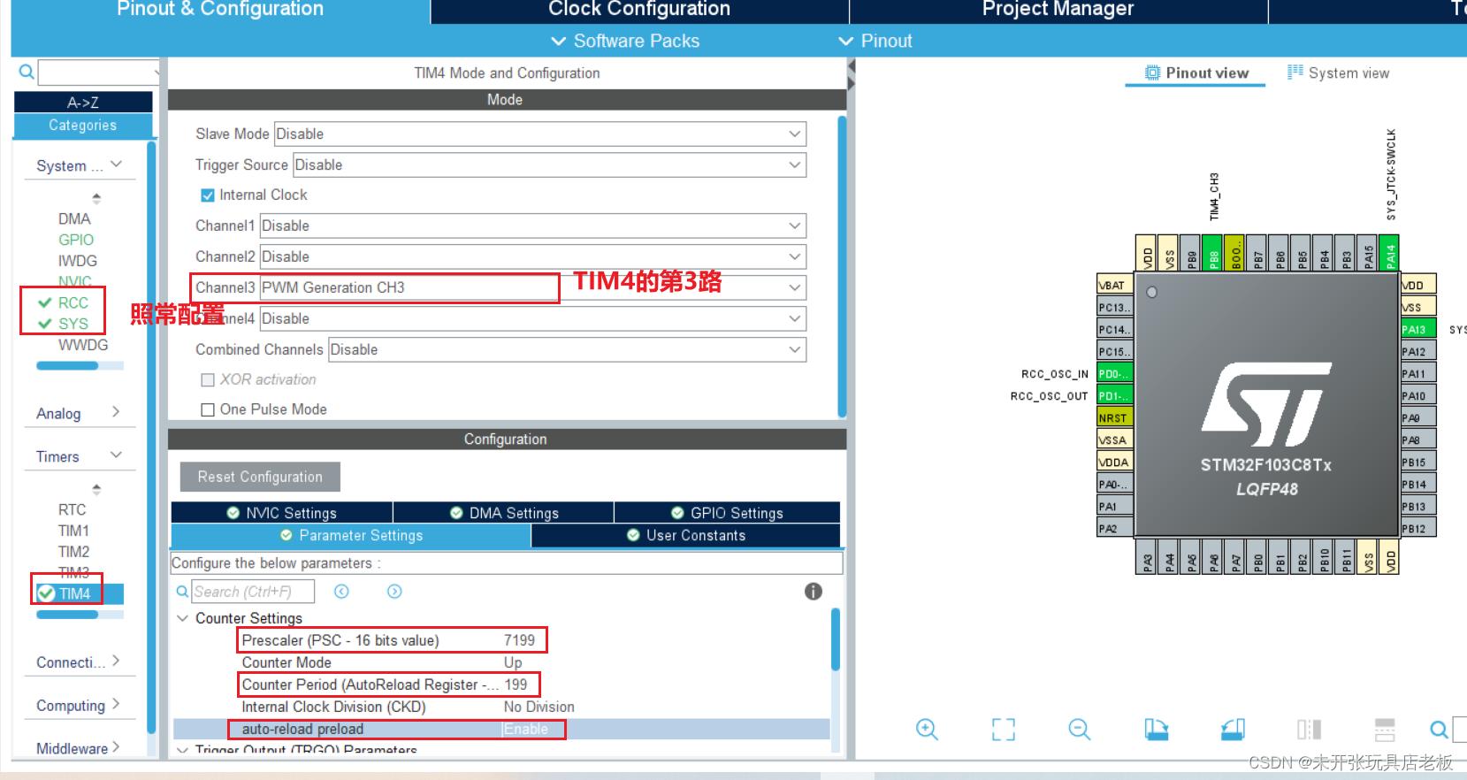Click the PB8 pin on the chip
The height and width of the screenshot is (780, 1467).
[1211, 252]
